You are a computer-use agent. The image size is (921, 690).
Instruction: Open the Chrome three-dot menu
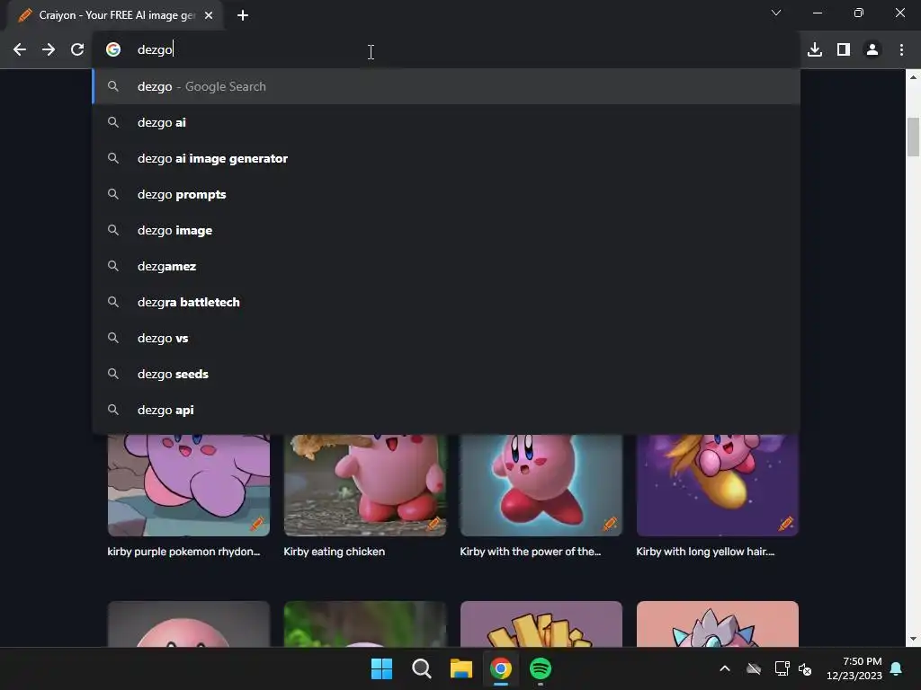click(x=901, y=50)
